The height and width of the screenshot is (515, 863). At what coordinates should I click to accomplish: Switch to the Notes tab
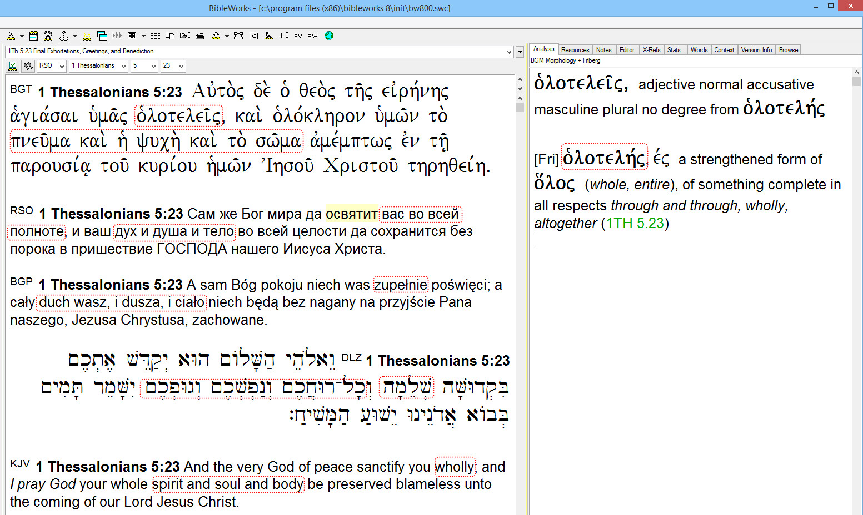point(604,50)
